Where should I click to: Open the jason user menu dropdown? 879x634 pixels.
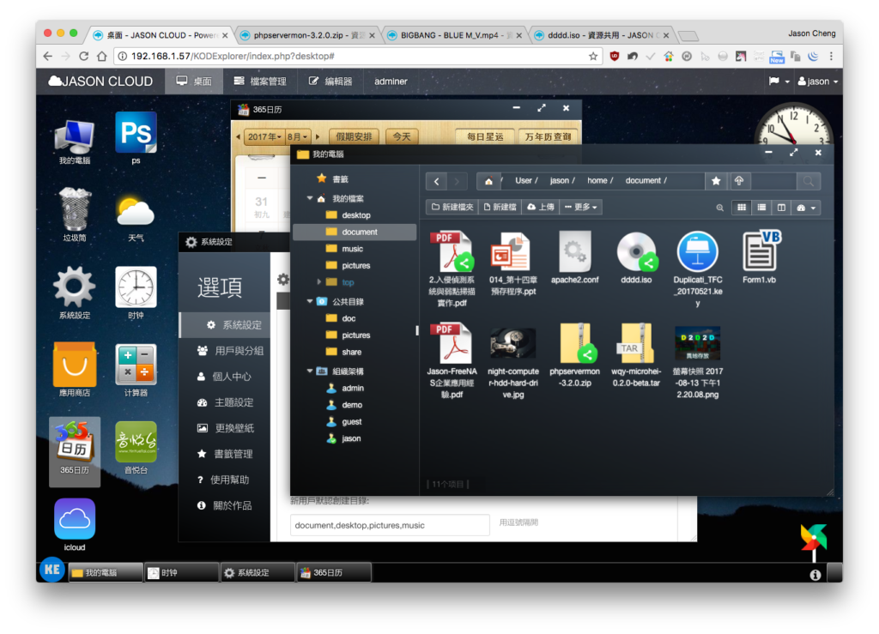click(818, 82)
